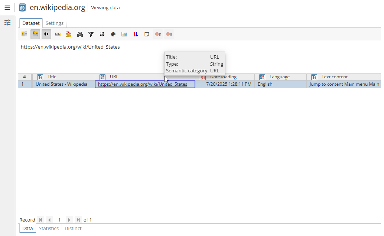Open the gear processing settings icon

[x=102, y=34]
